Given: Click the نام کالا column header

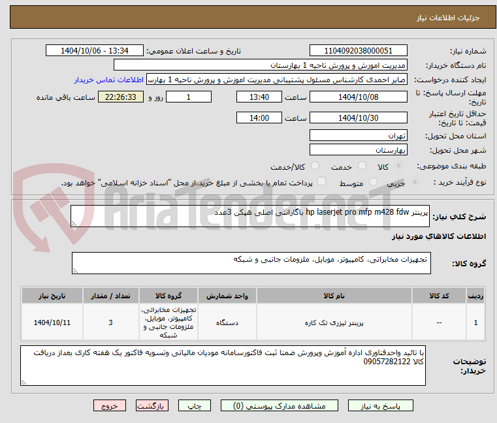Looking at the screenshot, I should [x=334, y=296].
